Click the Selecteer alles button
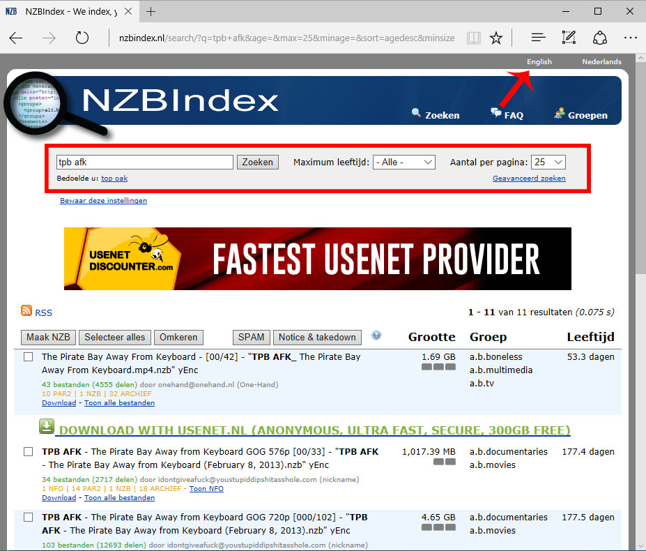This screenshot has width=646, height=551. pos(115,338)
